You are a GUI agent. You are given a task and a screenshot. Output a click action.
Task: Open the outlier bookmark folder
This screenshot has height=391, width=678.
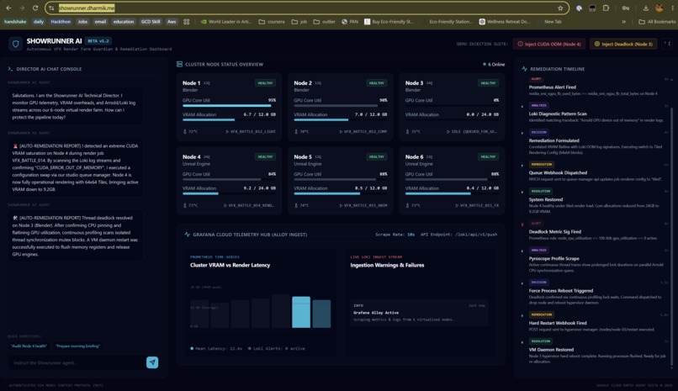[325, 22]
